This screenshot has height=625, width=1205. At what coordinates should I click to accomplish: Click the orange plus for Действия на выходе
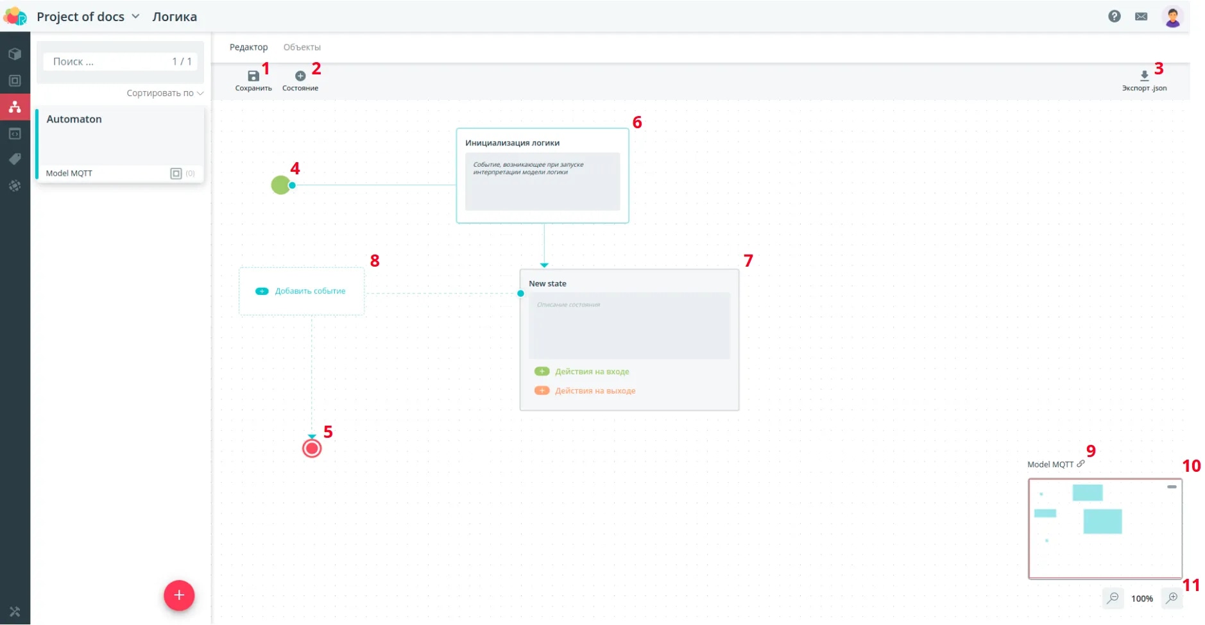click(x=542, y=390)
